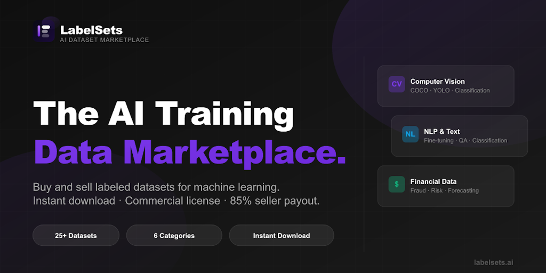Open the Financial Data card
This screenshot has width=546, height=273.
click(446, 186)
